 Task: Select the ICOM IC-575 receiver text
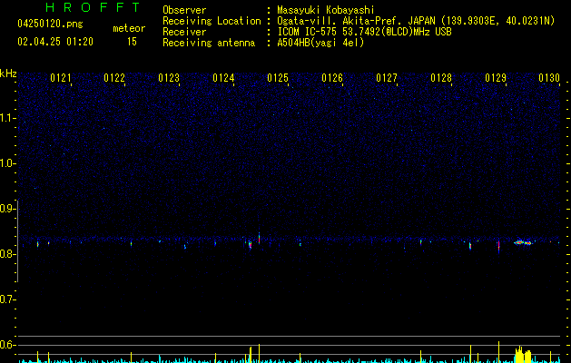click(x=364, y=32)
